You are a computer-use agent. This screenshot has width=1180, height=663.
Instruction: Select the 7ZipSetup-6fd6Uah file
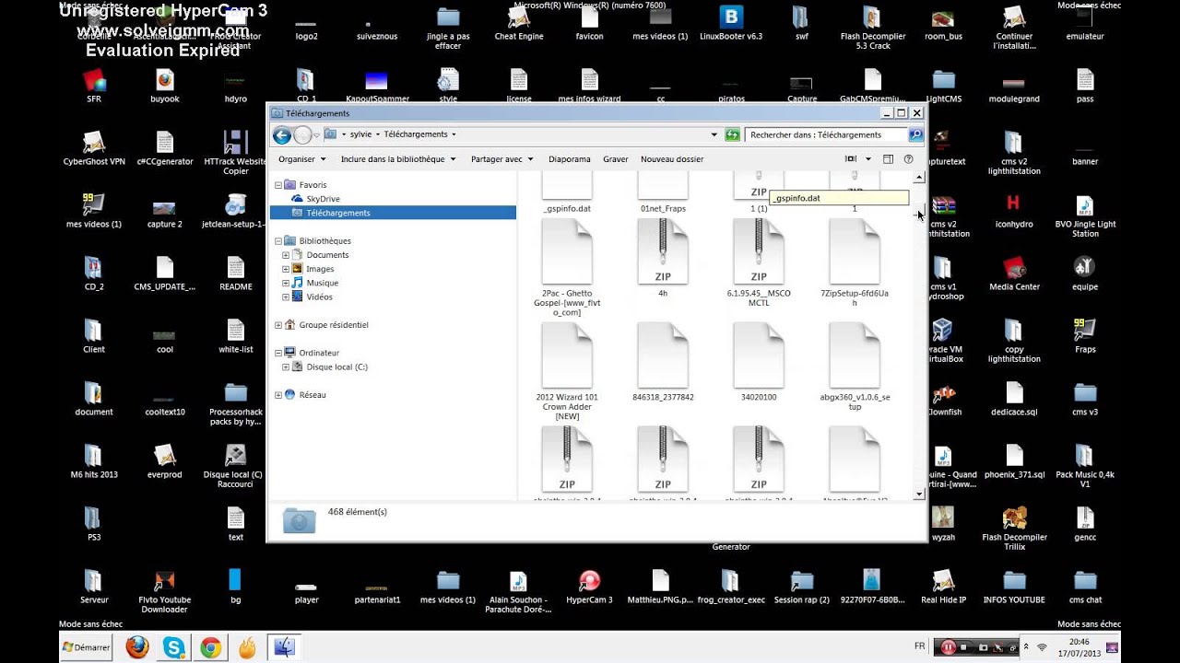tap(855, 251)
